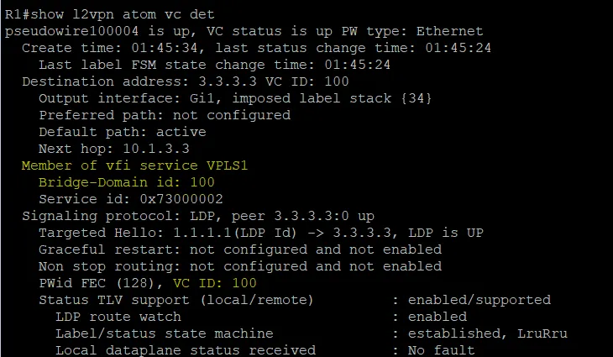Click the 'Default path: active' line
Viewport: 613px width, 357px height.
(x=122, y=132)
